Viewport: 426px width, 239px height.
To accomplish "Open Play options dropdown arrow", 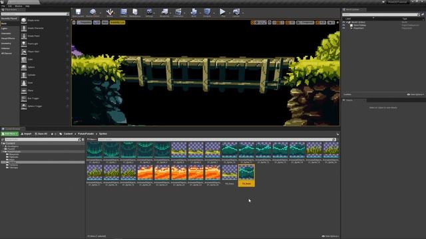I will (229, 13).
